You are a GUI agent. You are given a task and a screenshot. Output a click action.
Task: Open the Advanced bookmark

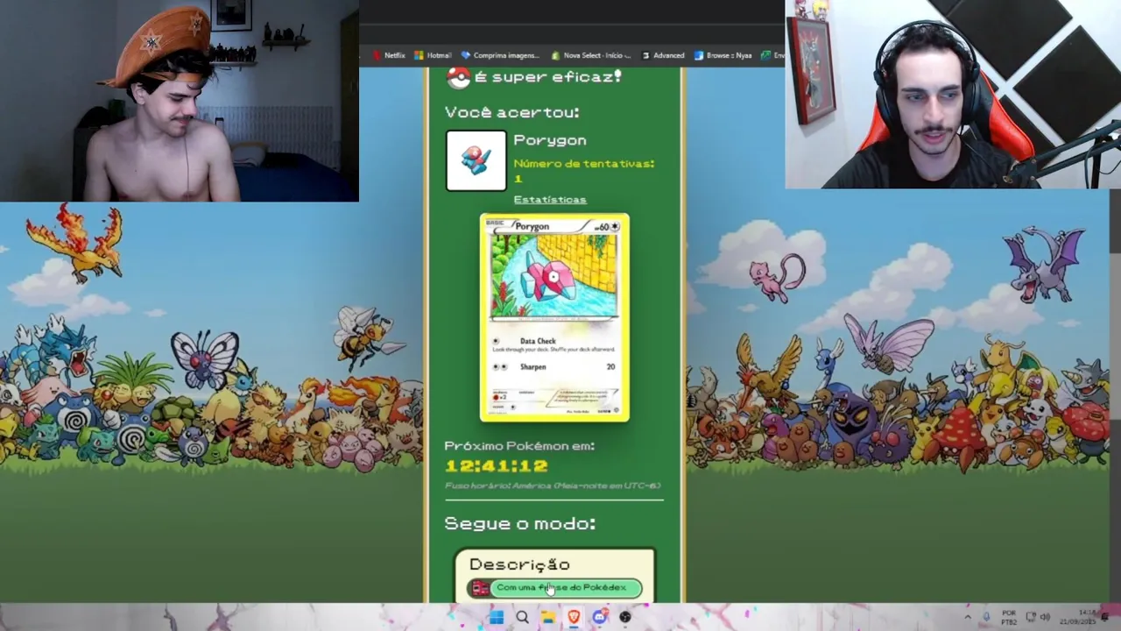(663, 55)
